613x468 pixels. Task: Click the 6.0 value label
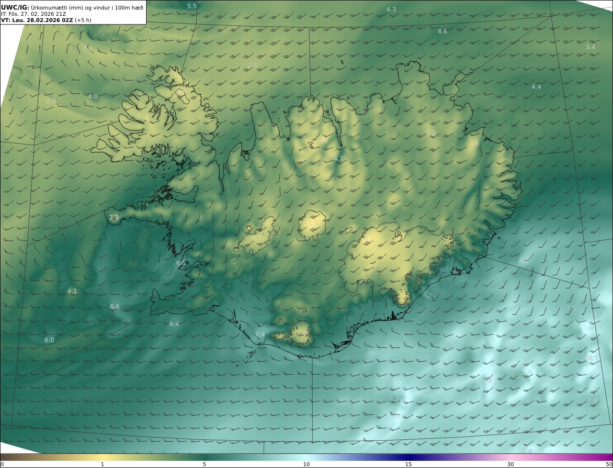(x=49, y=340)
